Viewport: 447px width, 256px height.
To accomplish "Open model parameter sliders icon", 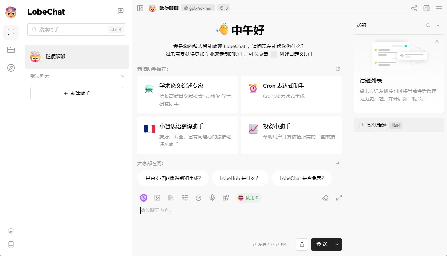I will coord(185,198).
